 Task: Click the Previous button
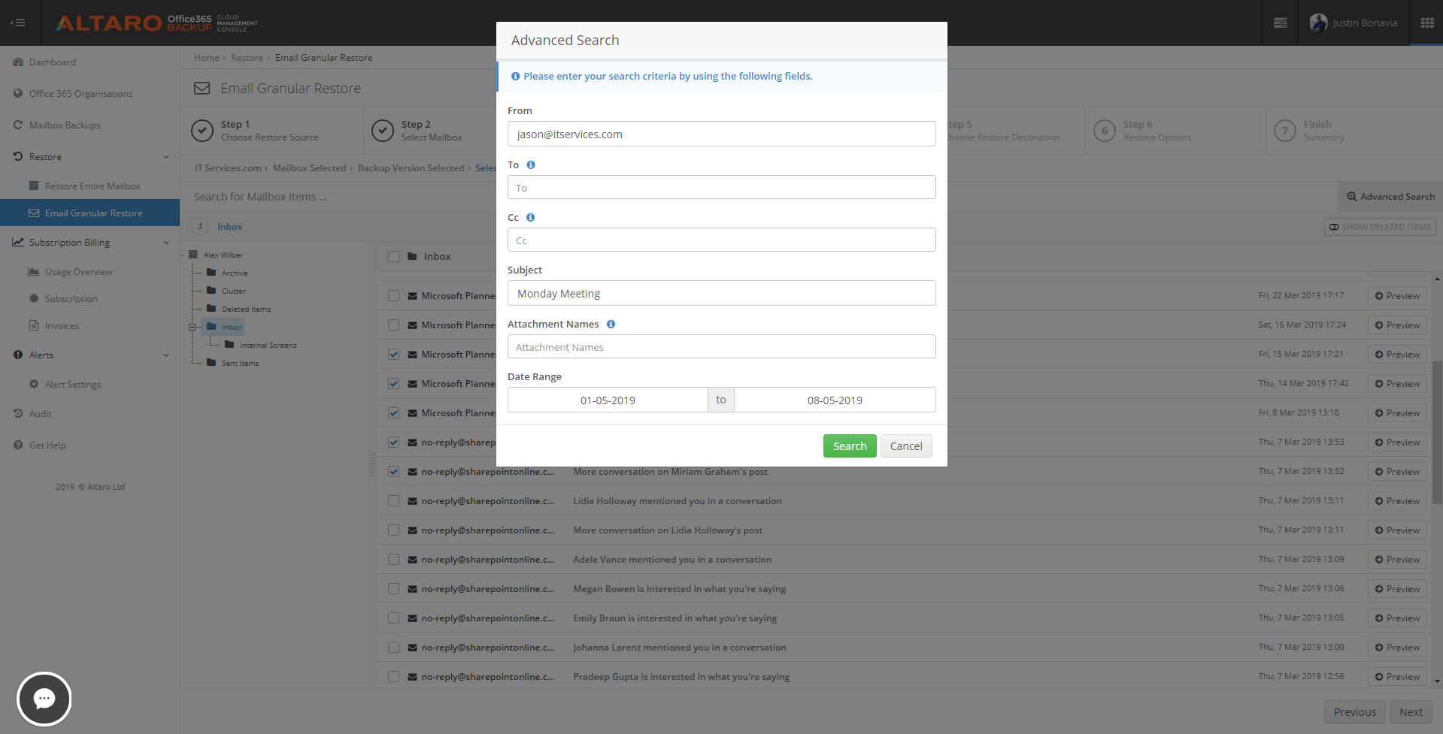tap(1355, 712)
